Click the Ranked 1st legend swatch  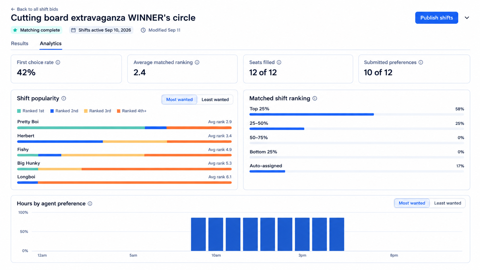point(19,111)
